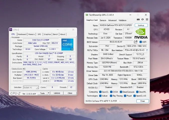Click the Device ID value field
The width and height of the screenshot is (169, 120).
tap(136, 46)
